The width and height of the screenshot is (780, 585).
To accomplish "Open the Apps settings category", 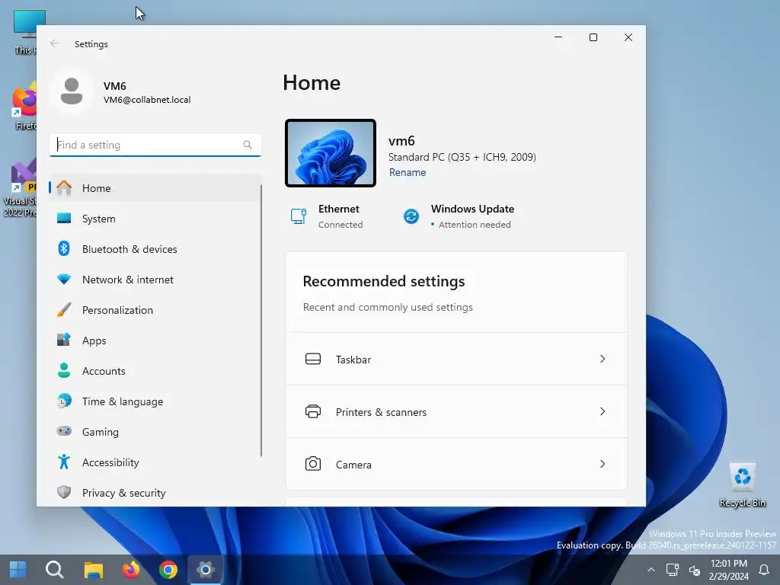I will pyautogui.click(x=155, y=340).
